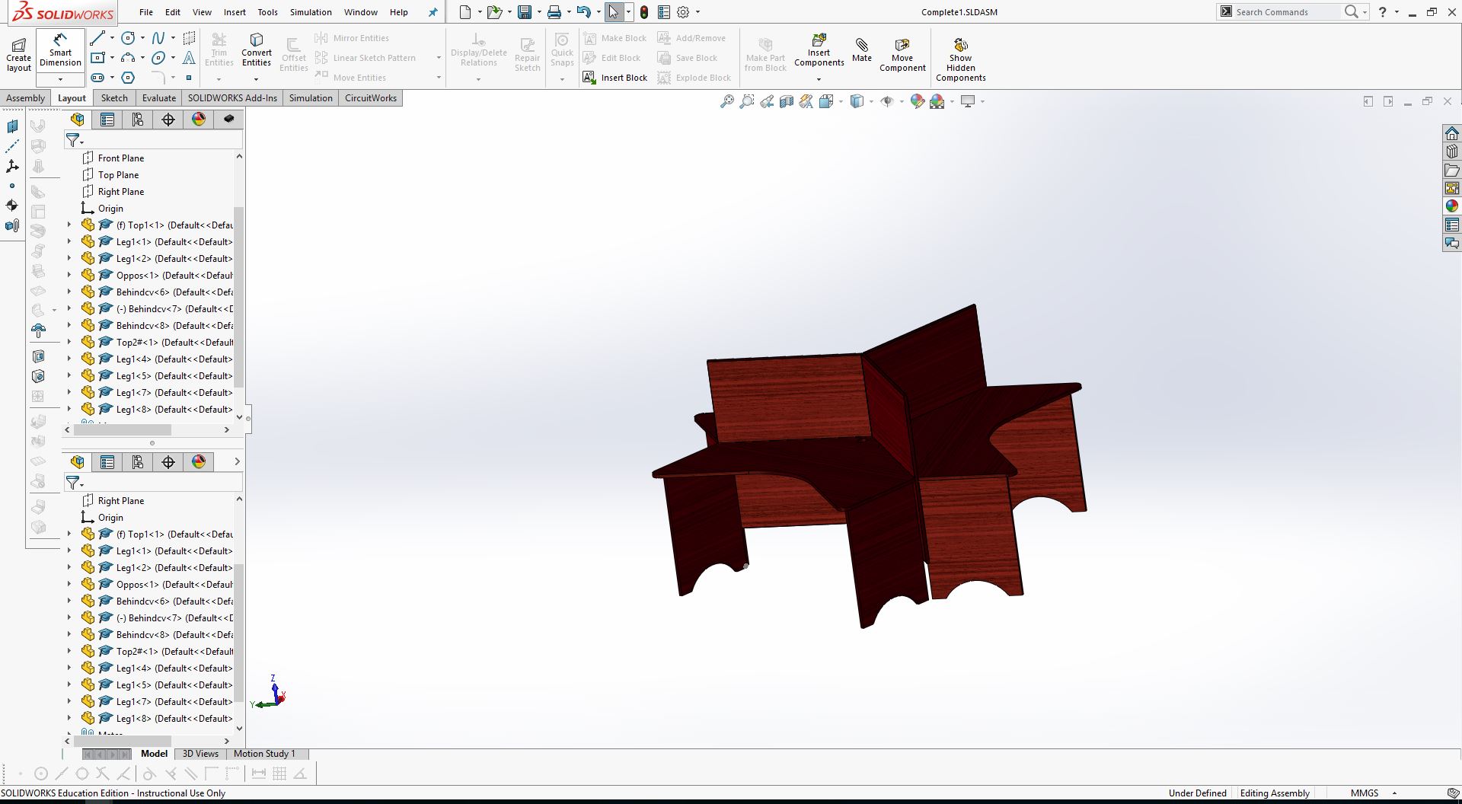This screenshot has width=1462, height=804.
Task: Click Show Hidden Components
Action: click(960, 59)
